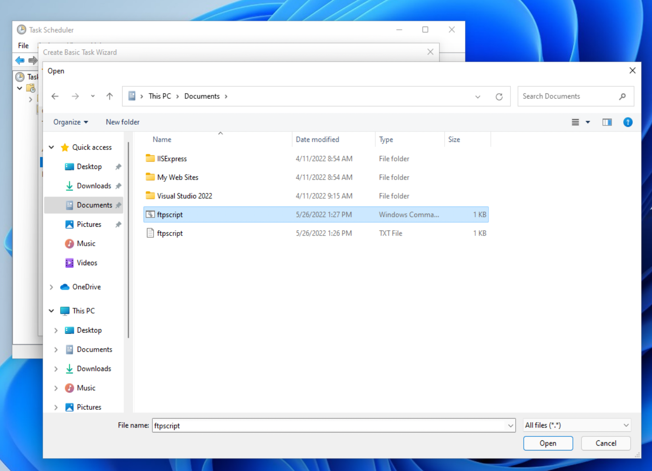Refresh the Documents folder listing

pos(499,97)
